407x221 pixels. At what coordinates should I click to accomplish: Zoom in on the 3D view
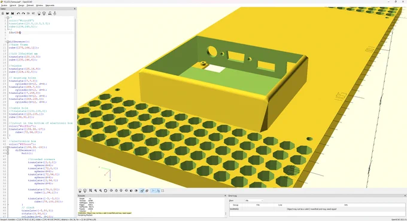[96, 191]
